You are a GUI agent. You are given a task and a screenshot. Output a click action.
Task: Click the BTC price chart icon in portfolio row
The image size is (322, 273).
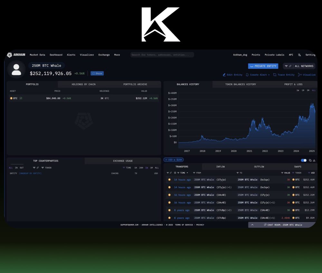21,98
